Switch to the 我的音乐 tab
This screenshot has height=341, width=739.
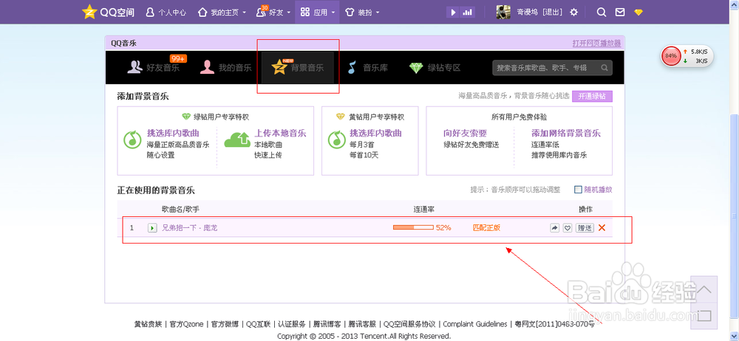(x=225, y=67)
